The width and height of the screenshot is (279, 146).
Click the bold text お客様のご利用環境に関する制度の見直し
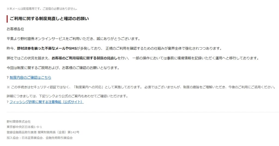84,58
